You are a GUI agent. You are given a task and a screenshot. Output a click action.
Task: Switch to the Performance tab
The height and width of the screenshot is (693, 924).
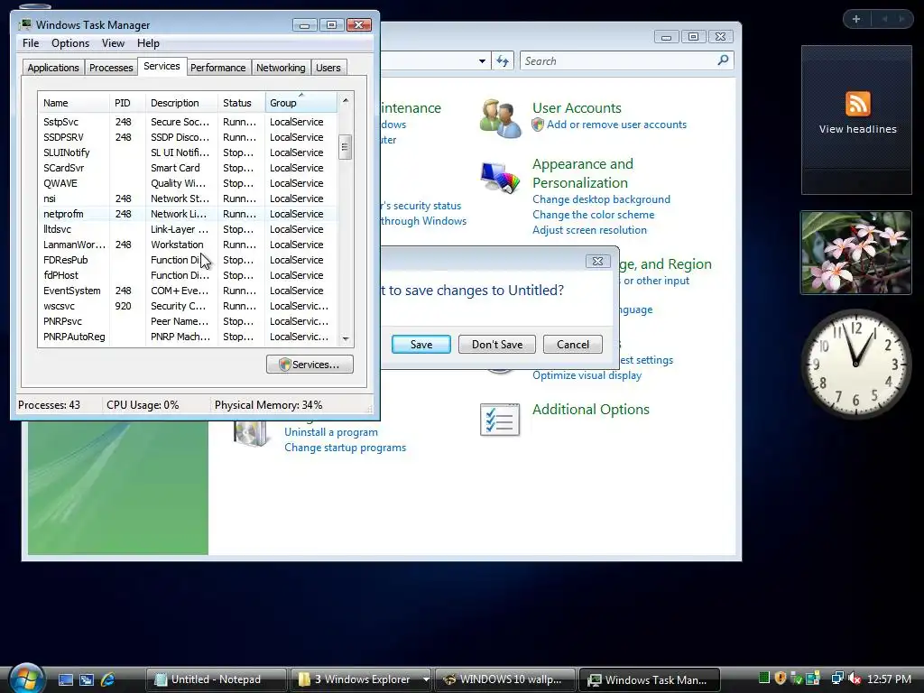click(x=218, y=68)
